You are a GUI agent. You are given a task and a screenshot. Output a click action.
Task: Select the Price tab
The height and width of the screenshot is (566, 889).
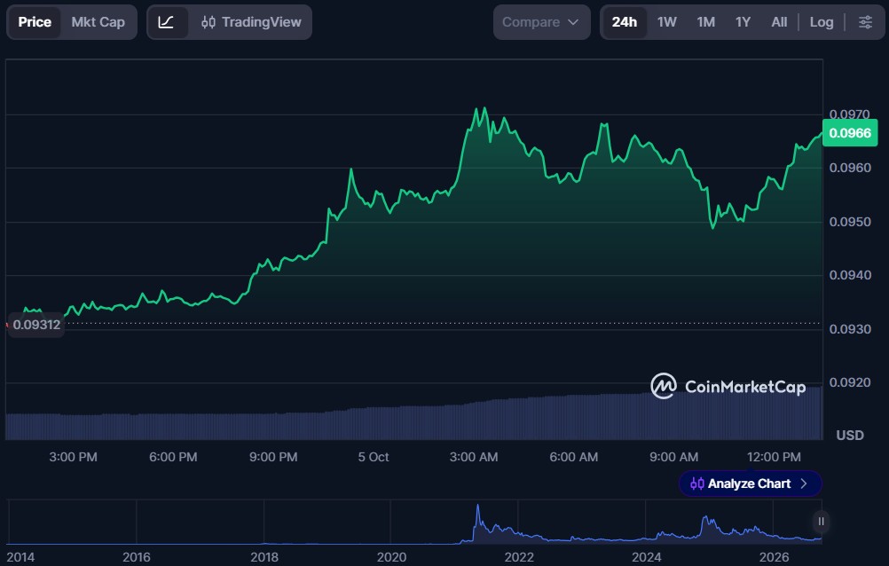[35, 22]
